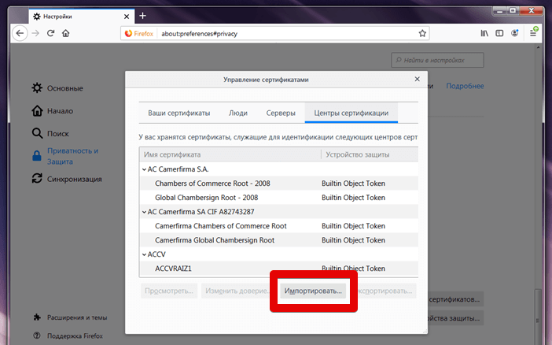Reload the current page
Screen dimensions: 552x345
click(50, 33)
